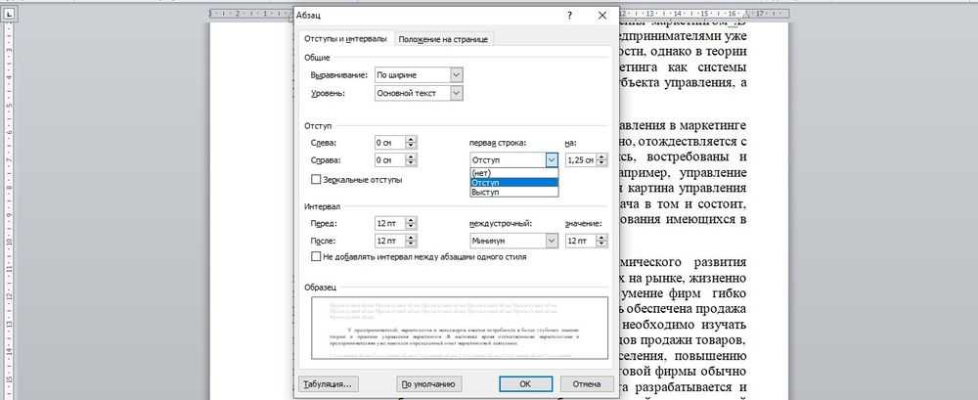Toggle Не добавлять интервал между абзацами checkbox

click(316, 256)
